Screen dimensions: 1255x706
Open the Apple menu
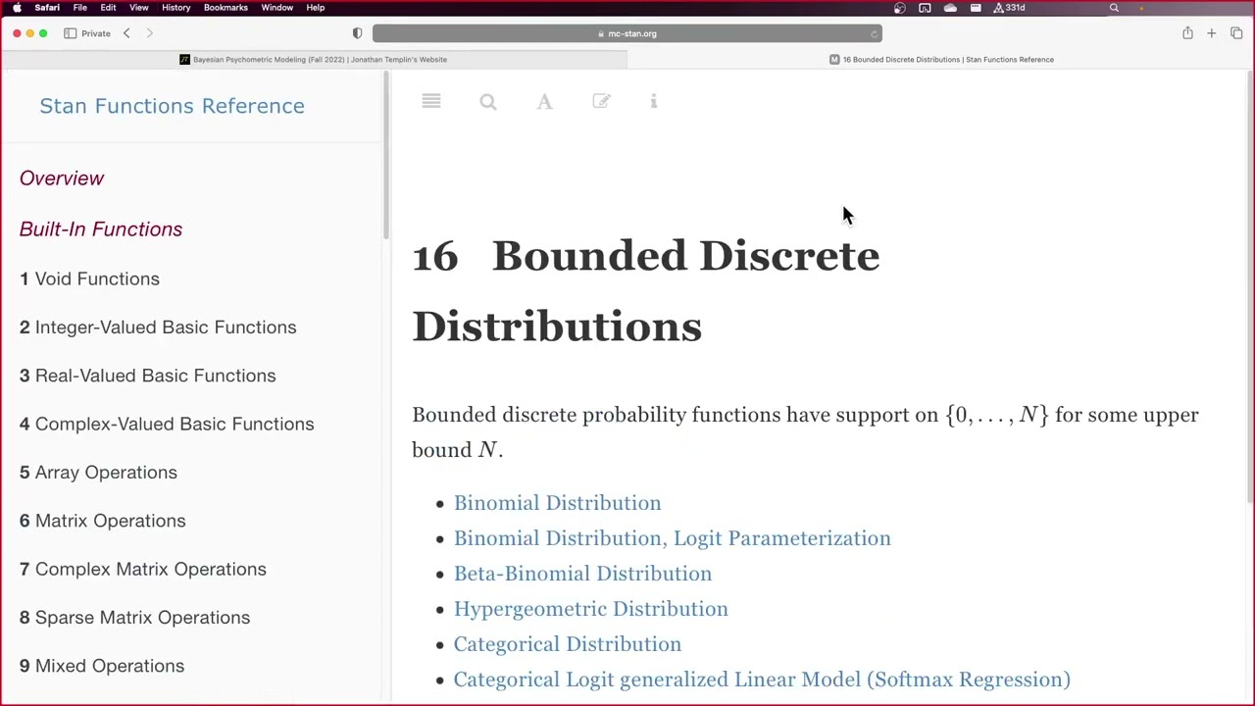coord(17,8)
